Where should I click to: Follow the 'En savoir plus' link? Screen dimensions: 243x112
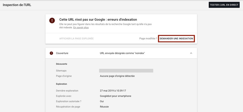tap(81, 28)
